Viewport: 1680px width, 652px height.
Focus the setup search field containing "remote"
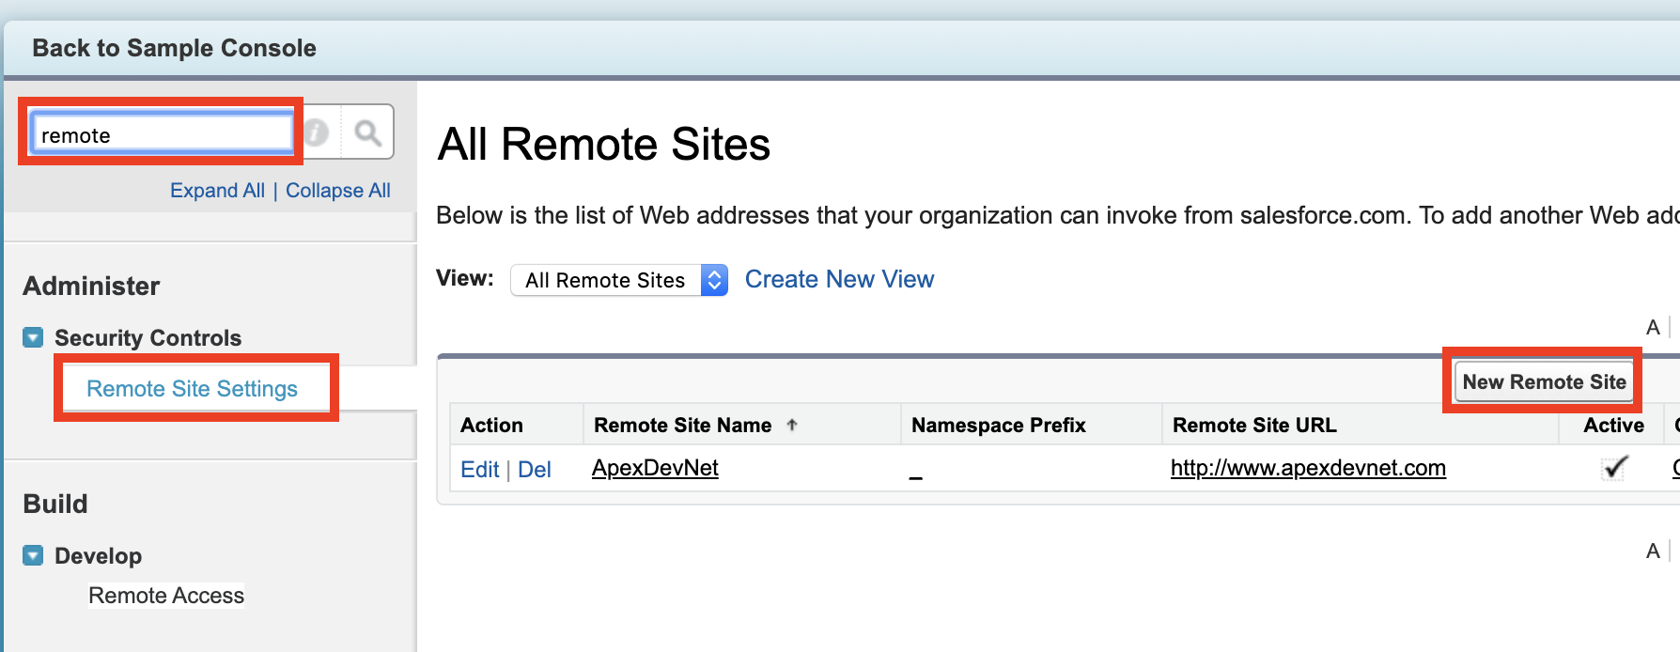[x=162, y=134]
